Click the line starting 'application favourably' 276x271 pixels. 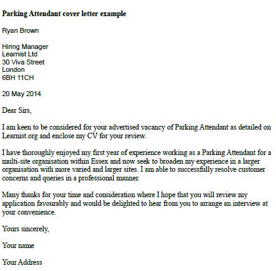(x=135, y=203)
